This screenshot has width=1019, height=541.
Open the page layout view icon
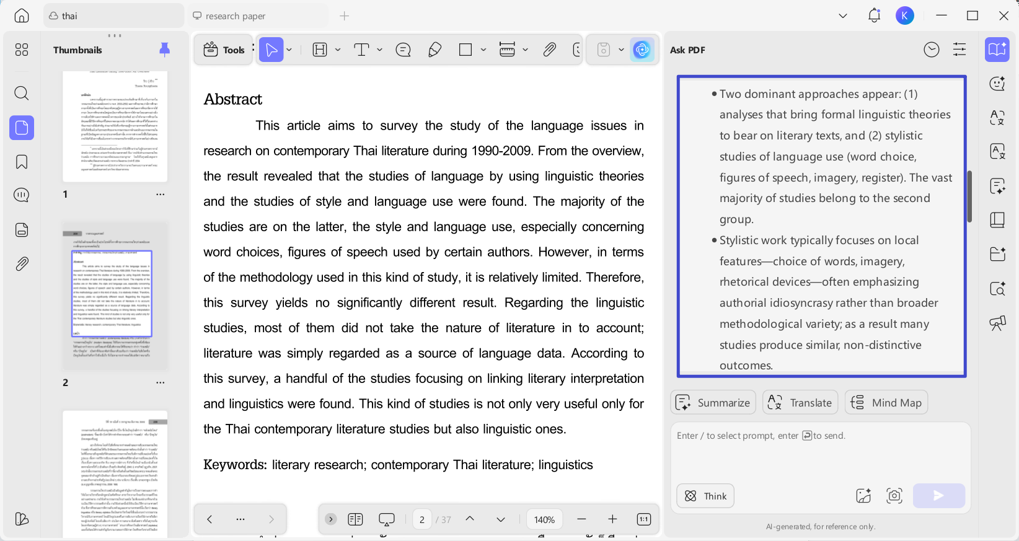355,519
